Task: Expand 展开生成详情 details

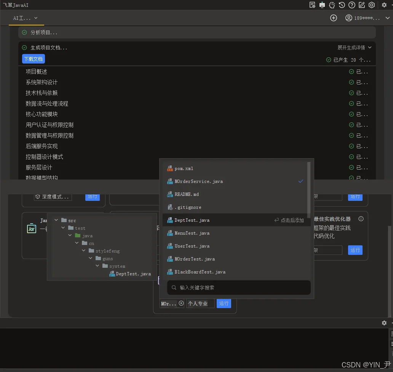Action: click(355, 48)
